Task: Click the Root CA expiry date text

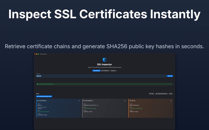Action: tap(136, 108)
